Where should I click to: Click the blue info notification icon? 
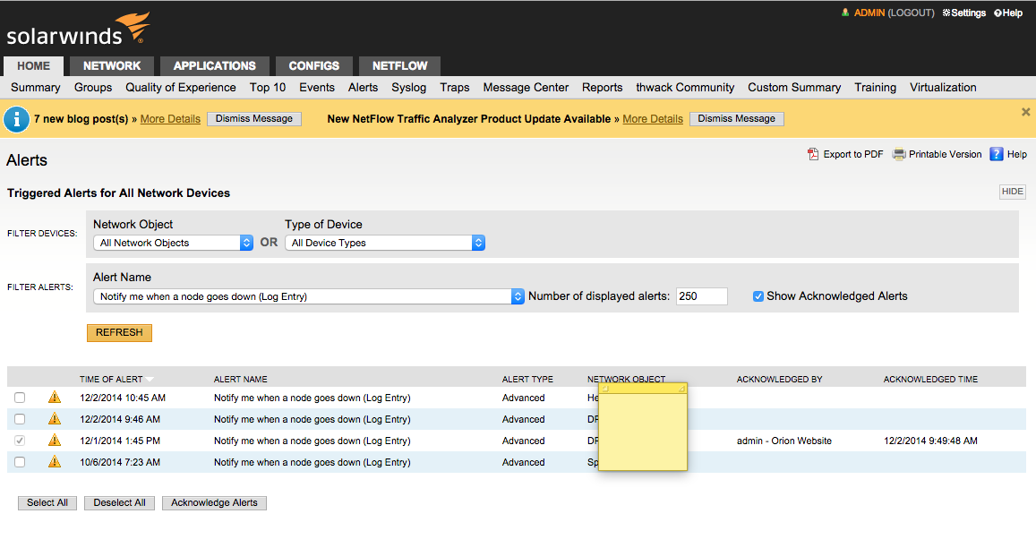[x=16, y=120]
